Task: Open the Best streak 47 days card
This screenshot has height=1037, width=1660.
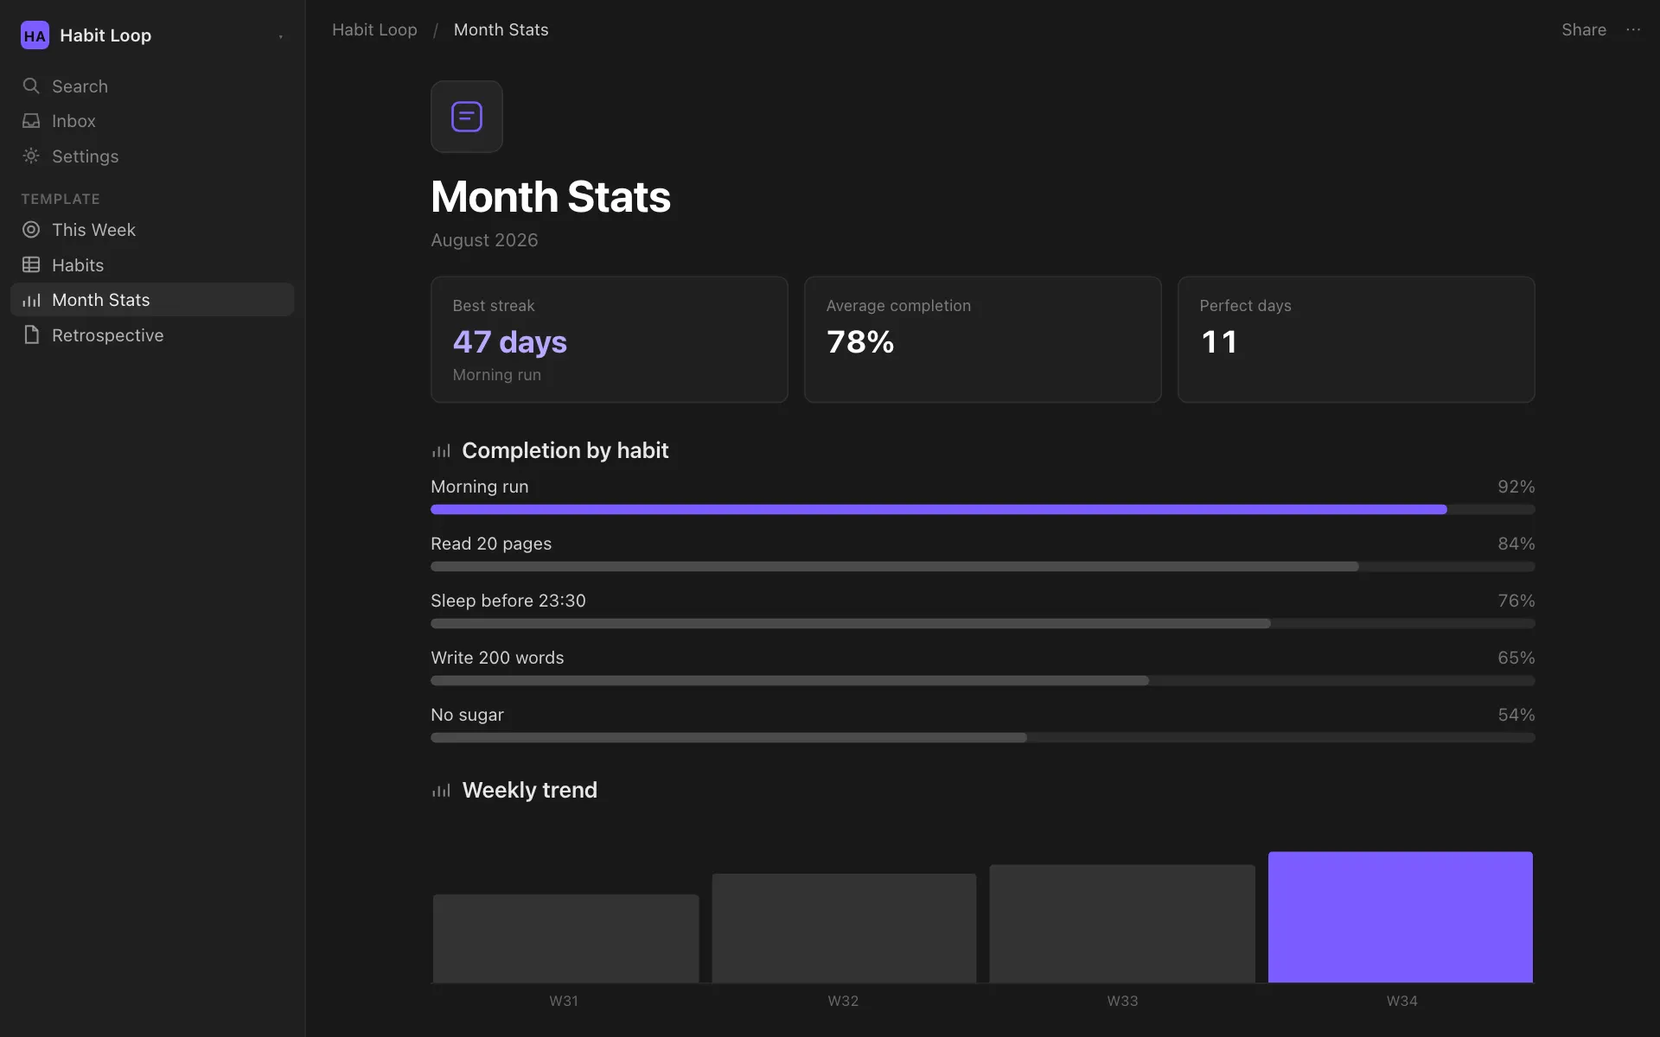Action: pyautogui.click(x=610, y=340)
